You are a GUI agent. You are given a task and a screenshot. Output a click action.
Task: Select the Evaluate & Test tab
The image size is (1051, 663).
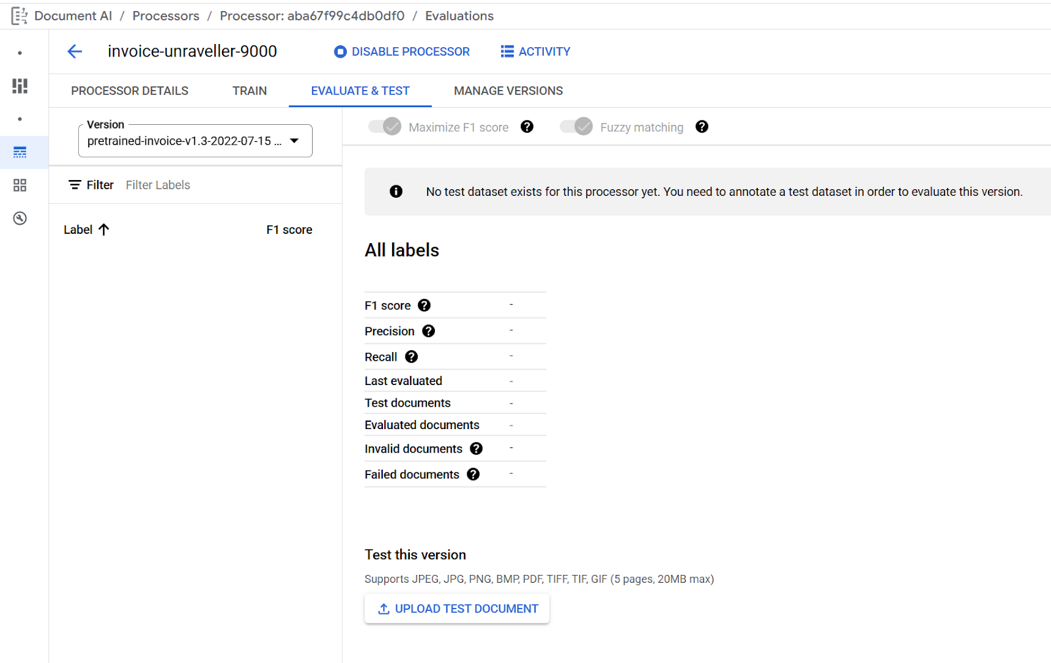pos(360,91)
